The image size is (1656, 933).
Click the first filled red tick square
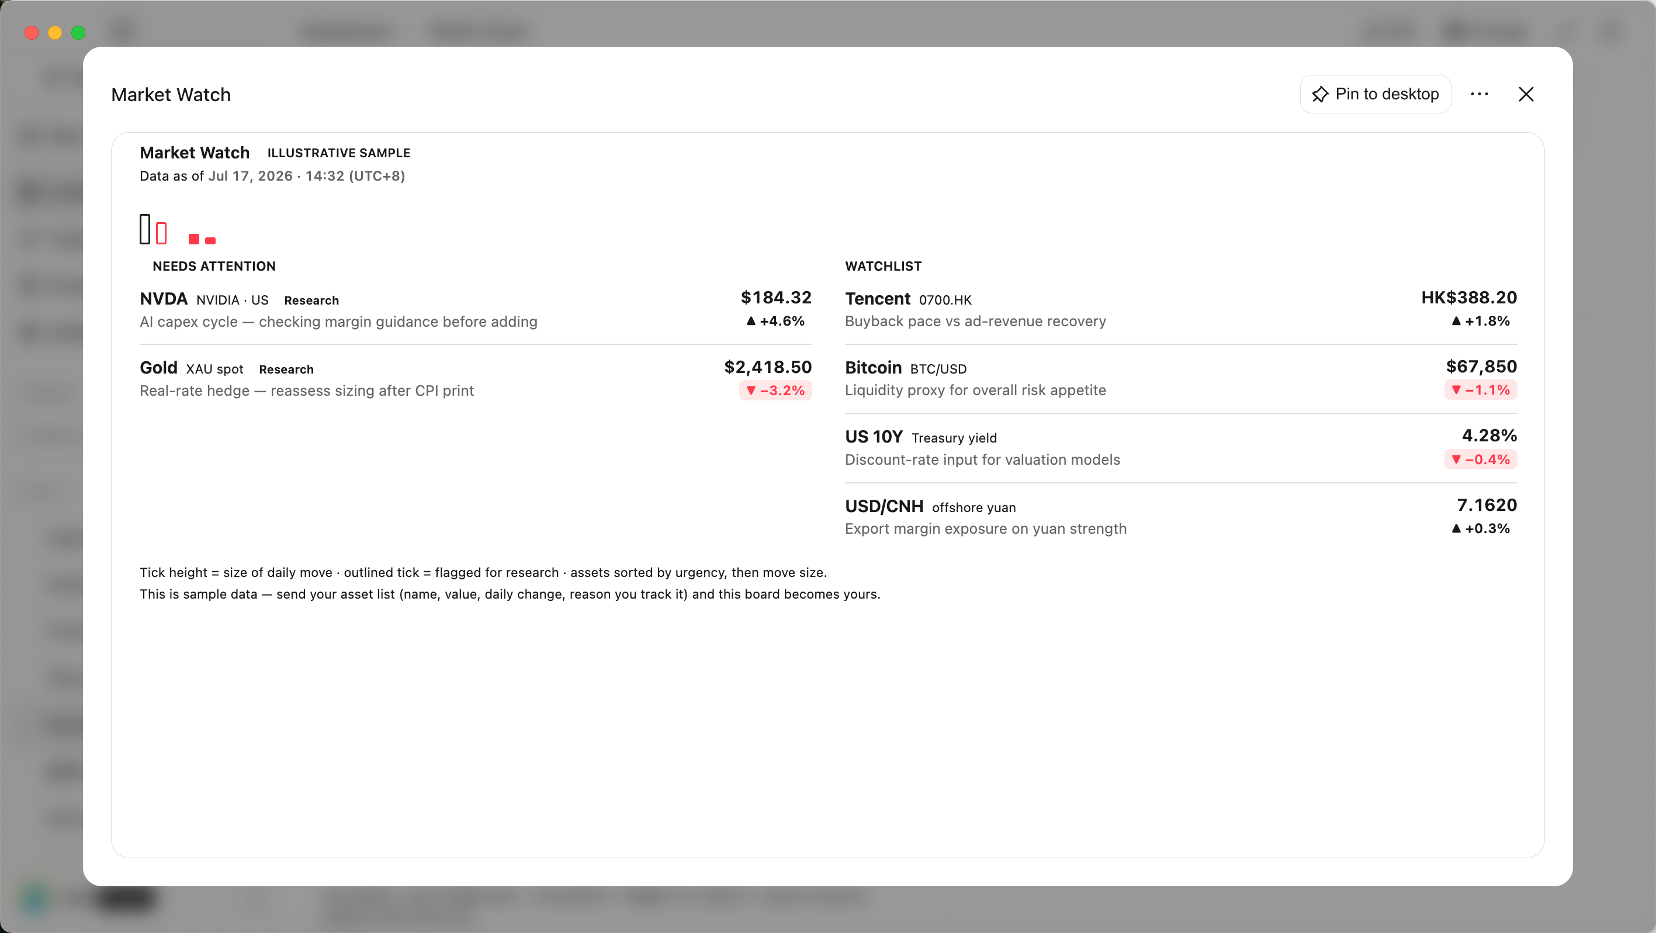(193, 239)
